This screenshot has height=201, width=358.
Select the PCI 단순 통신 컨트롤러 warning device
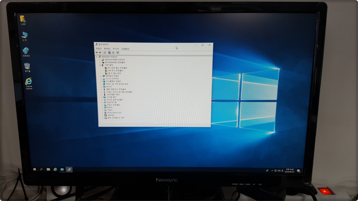coord(116,68)
